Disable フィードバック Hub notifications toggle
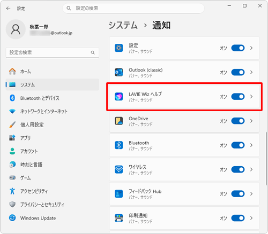 point(238,194)
